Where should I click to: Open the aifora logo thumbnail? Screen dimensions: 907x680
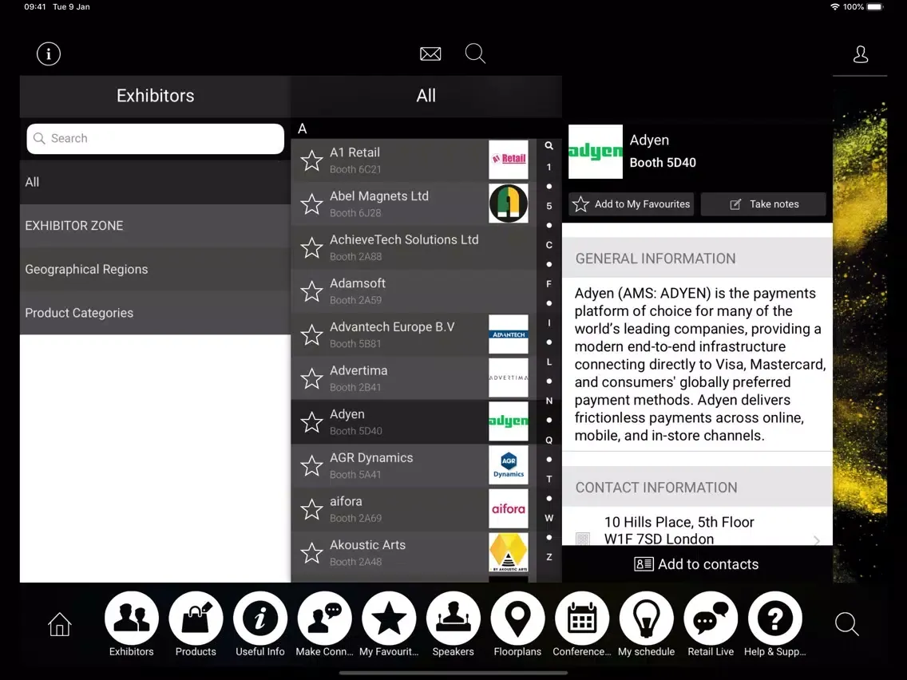(509, 509)
